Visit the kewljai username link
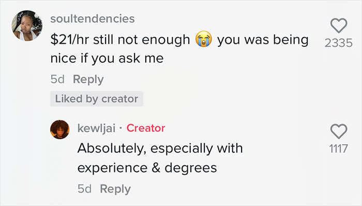This screenshot has height=206, width=362. 97,128
